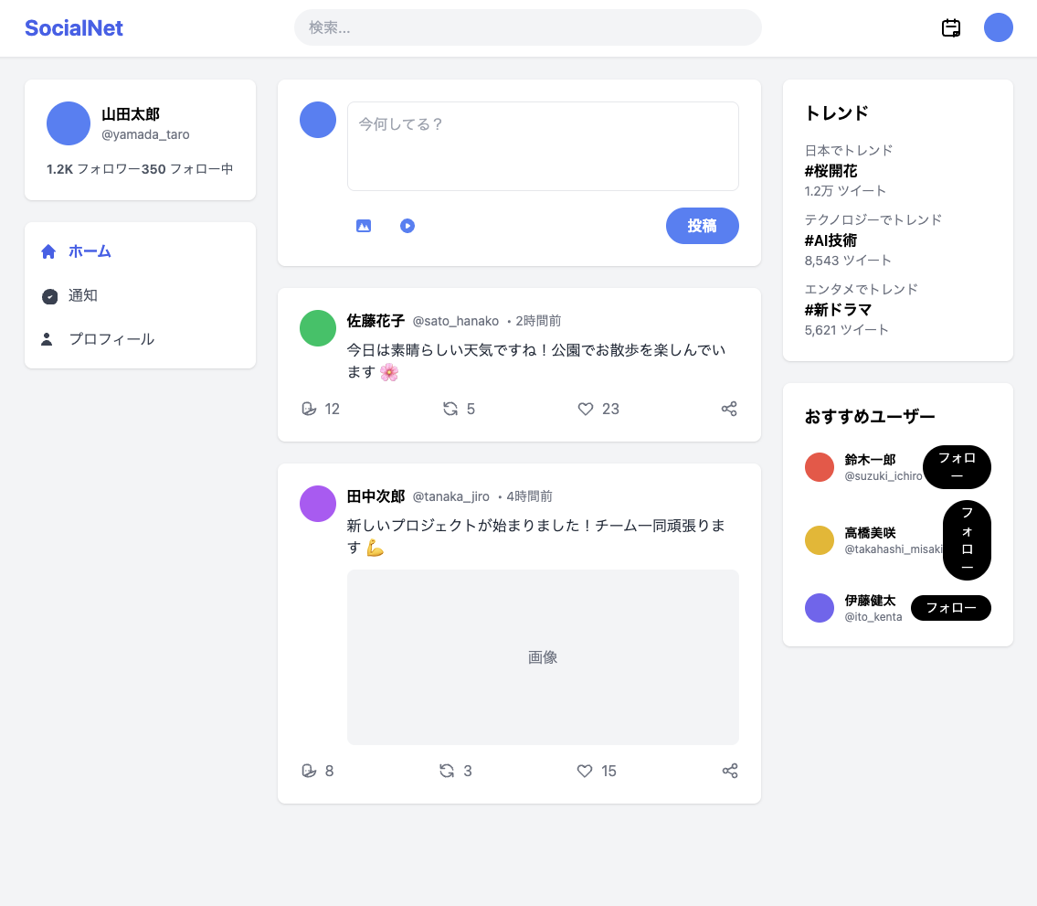
Task: Follow 鈴木一郎 with the フォロー button
Action: coord(957,467)
